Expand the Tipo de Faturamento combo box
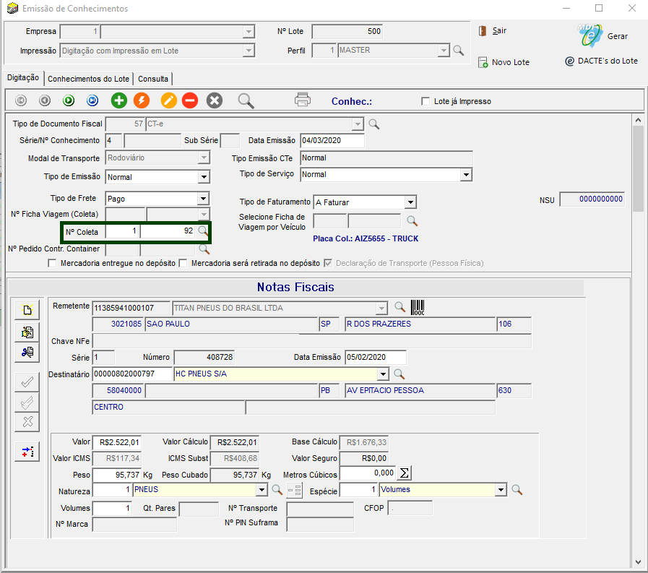Image resolution: width=648 pixels, height=573 pixels. (410, 202)
